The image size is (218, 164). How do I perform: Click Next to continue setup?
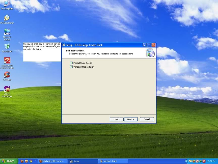tap(131, 119)
